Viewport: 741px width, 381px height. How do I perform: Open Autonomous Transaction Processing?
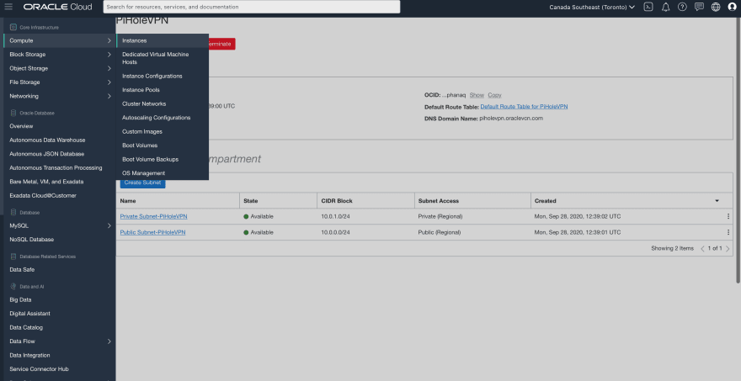pos(56,167)
